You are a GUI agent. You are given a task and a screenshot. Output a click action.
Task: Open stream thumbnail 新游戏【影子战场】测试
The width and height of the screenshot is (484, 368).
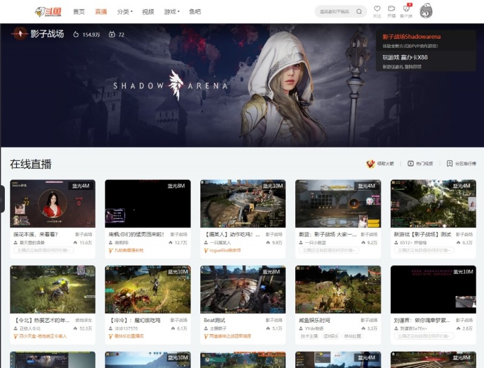[433, 204]
